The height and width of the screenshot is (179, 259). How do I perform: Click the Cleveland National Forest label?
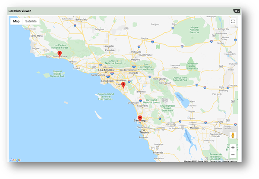pos(152,101)
